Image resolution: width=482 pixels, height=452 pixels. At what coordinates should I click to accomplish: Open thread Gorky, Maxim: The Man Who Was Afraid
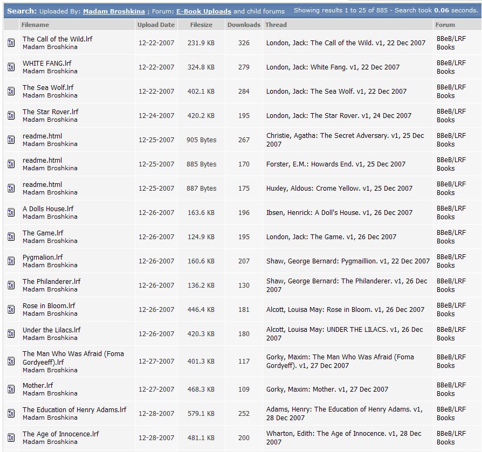tap(340, 361)
